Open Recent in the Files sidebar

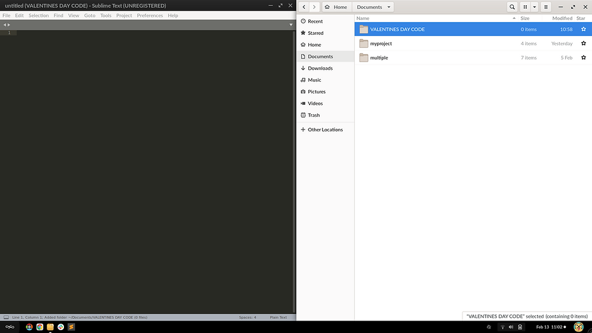326,21
